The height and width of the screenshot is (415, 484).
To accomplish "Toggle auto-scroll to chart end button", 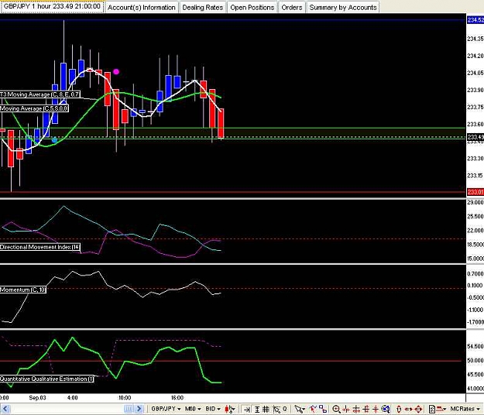I will point(246,409).
